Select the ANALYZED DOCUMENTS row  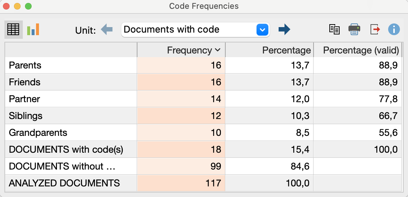pos(204,183)
